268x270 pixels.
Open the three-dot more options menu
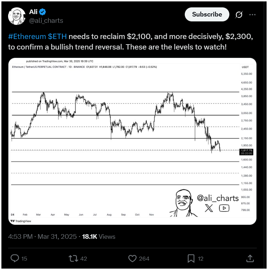click(x=252, y=15)
